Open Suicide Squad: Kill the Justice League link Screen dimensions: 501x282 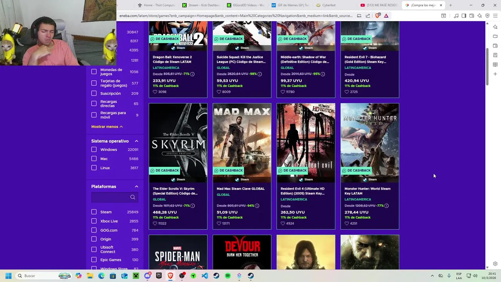[241, 59]
